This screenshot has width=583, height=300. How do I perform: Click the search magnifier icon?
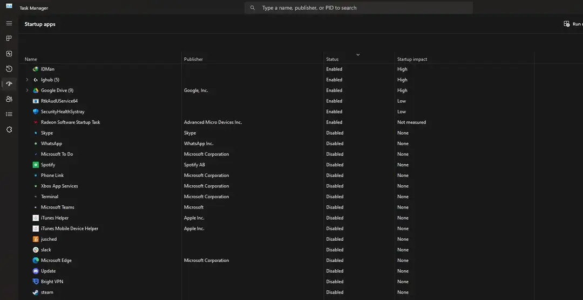[x=253, y=8]
